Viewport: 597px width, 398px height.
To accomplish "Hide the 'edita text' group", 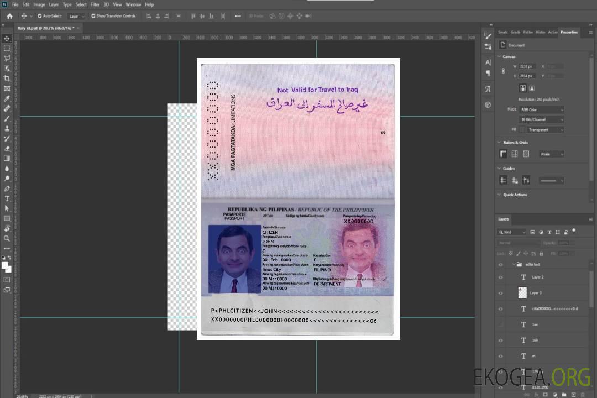I will [501, 265].
